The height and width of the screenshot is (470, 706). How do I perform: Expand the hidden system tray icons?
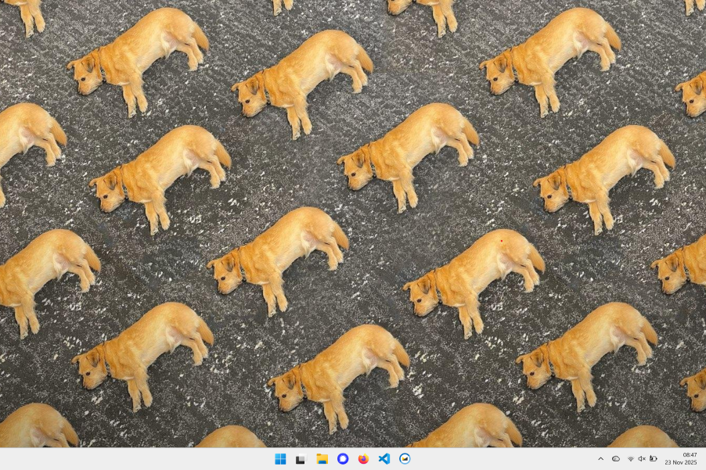point(600,460)
